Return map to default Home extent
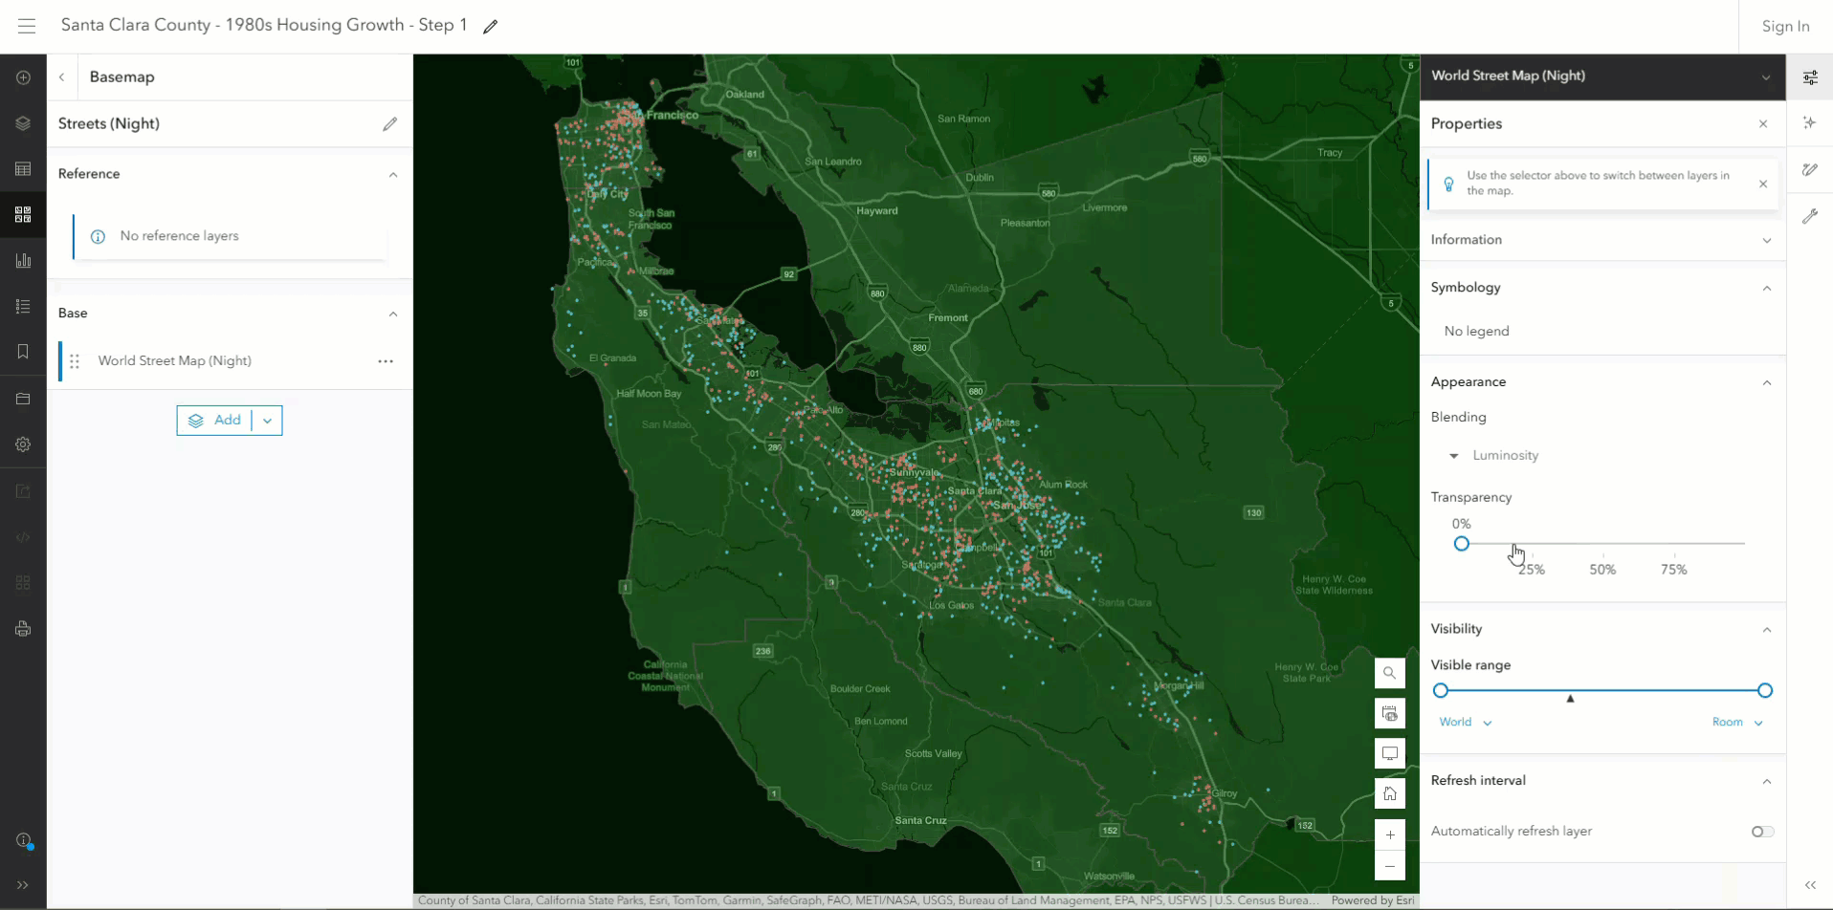1833x910 pixels. 1390,793
